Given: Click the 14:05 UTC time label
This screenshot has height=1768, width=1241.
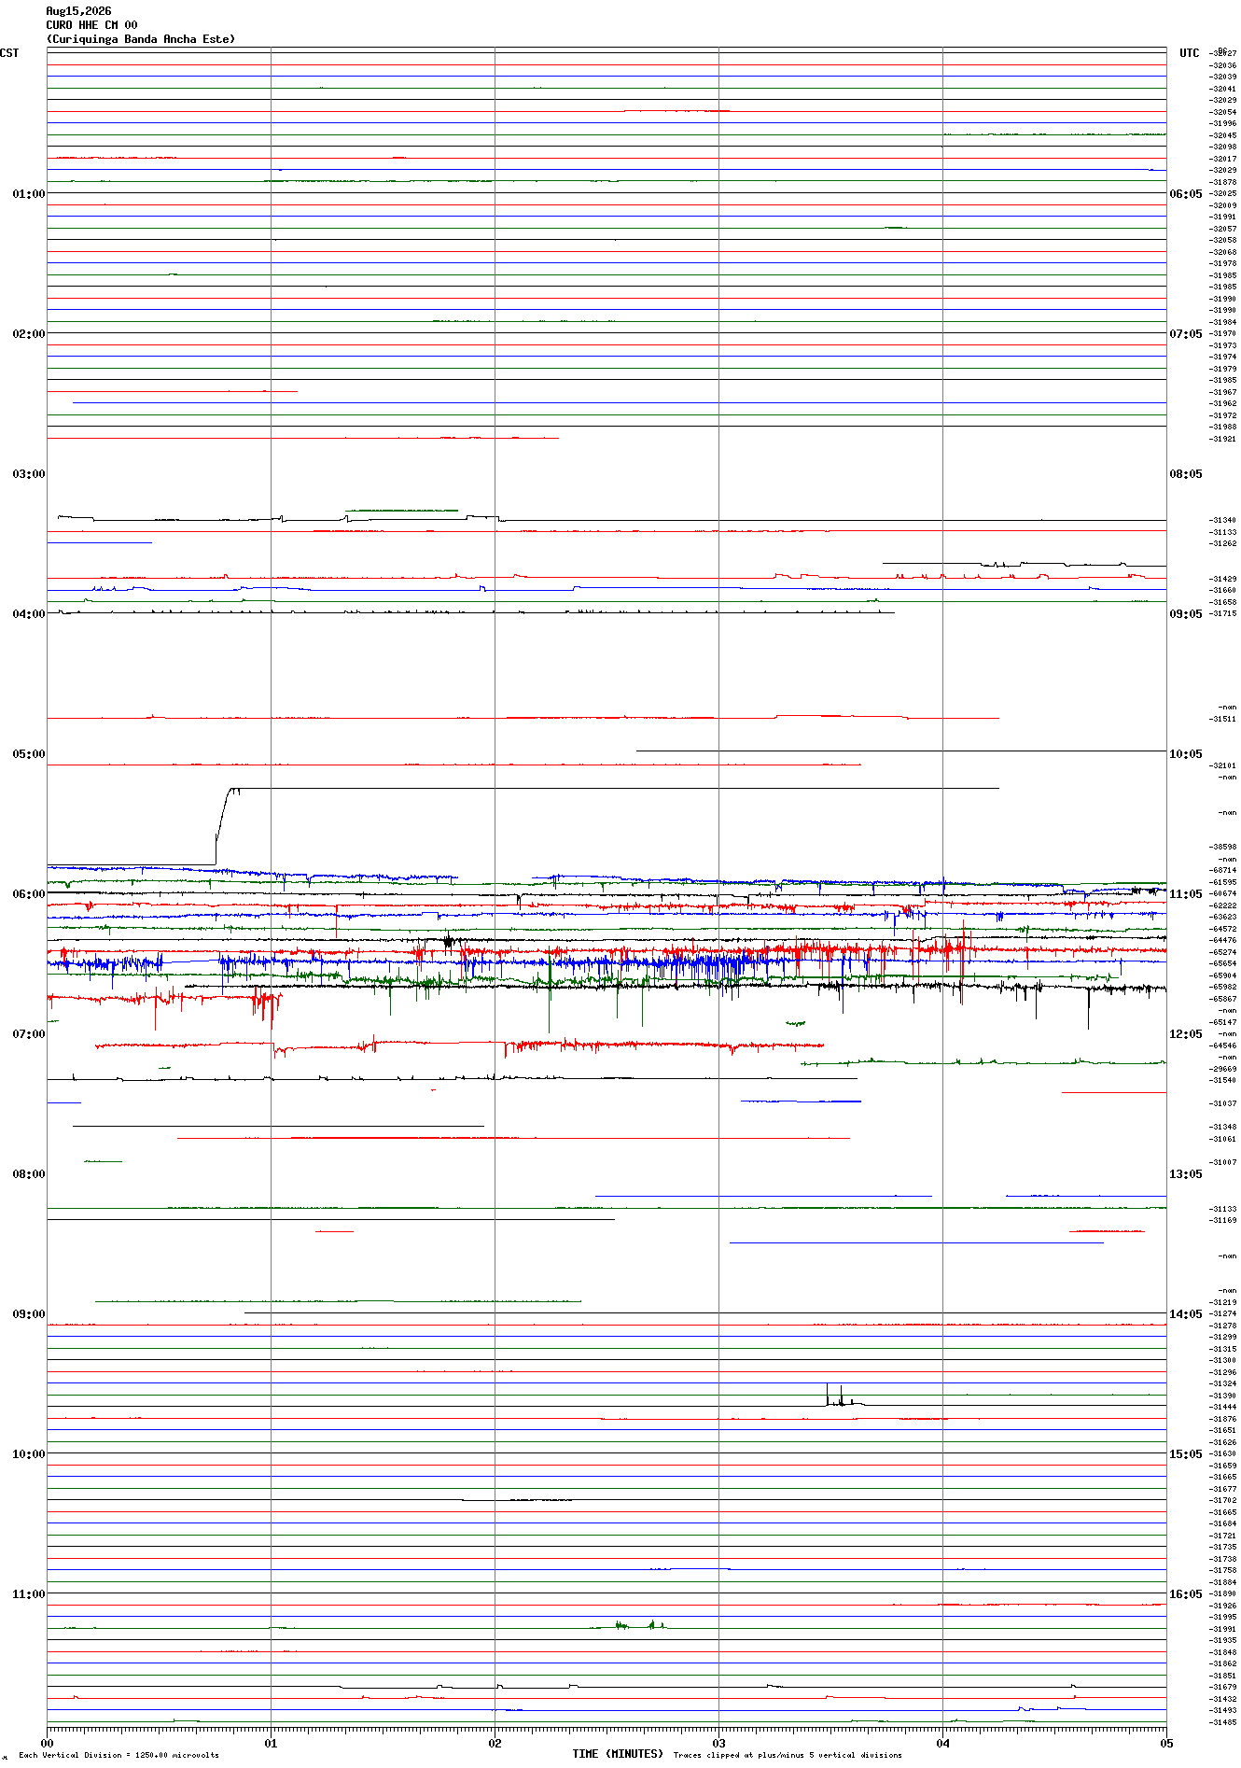Looking at the screenshot, I should pyautogui.click(x=1186, y=1314).
